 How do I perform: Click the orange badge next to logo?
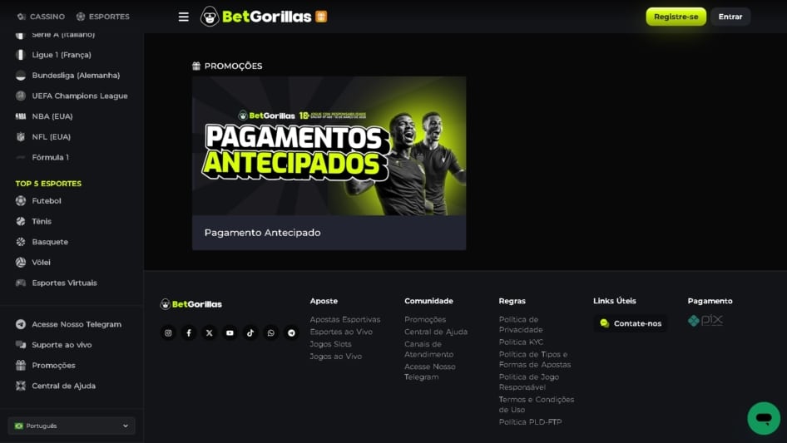click(321, 17)
